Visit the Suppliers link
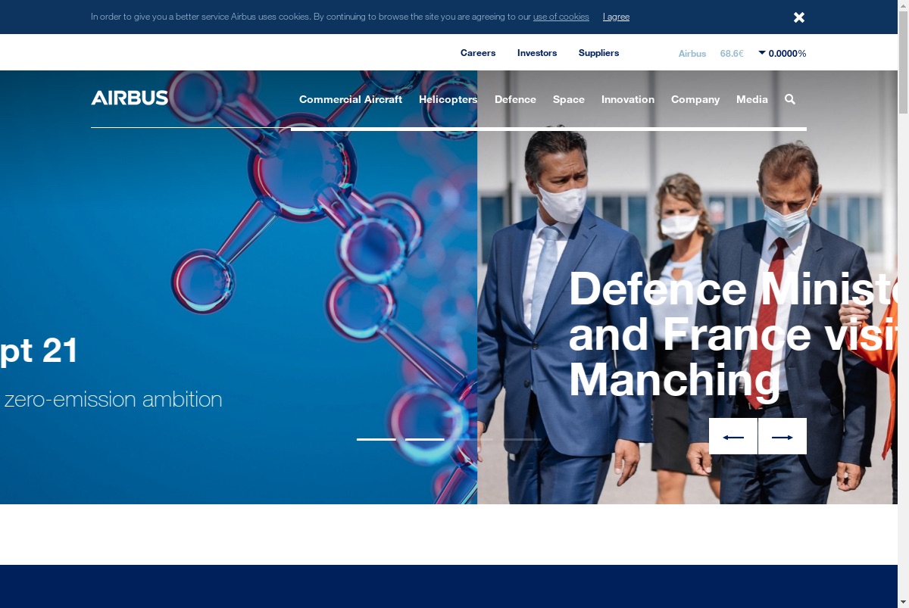Image resolution: width=909 pixels, height=608 pixels. click(x=598, y=53)
